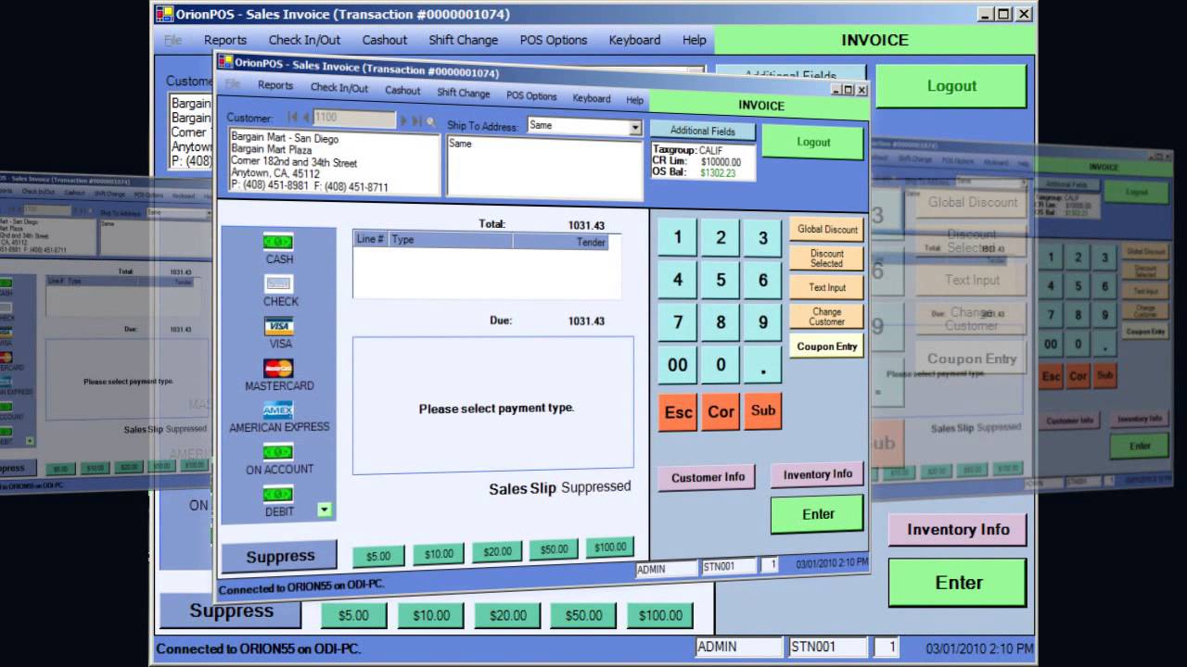
Task: Open Ship To Address dropdown in front window
Action: [635, 128]
